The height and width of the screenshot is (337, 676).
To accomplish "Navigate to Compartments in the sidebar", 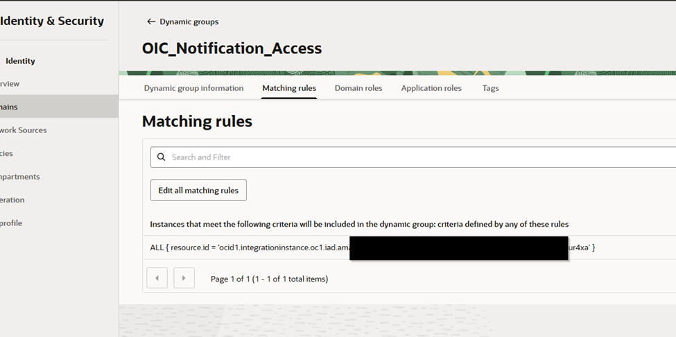I will tap(20, 177).
